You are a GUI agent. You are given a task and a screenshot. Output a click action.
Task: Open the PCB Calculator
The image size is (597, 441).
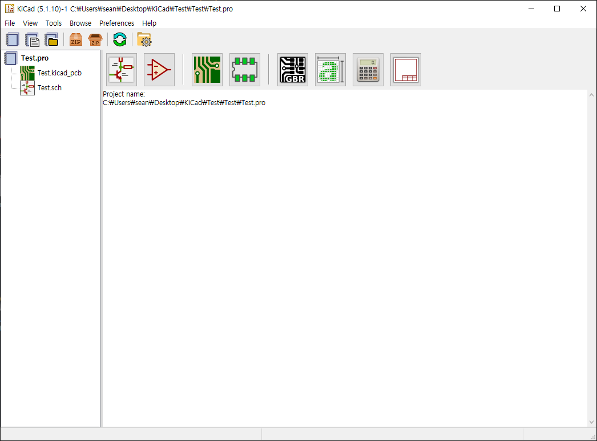(368, 70)
